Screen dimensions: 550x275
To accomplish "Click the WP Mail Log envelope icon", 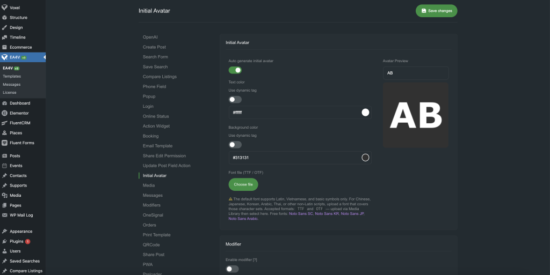I will pos(4,215).
